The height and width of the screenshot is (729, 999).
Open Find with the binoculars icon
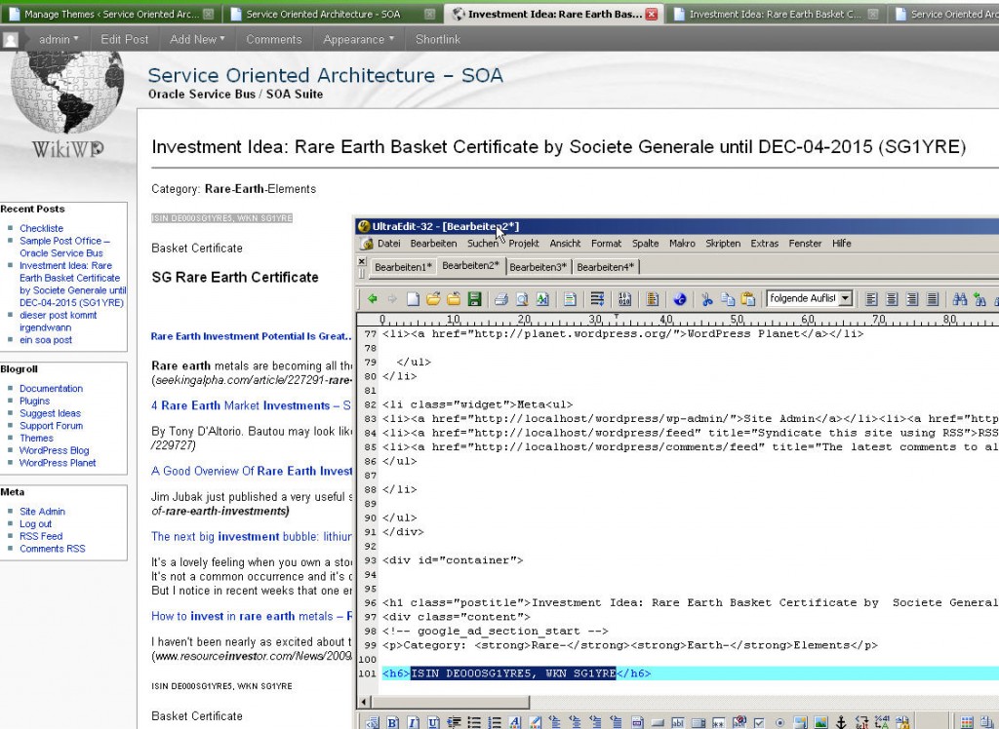click(x=960, y=298)
